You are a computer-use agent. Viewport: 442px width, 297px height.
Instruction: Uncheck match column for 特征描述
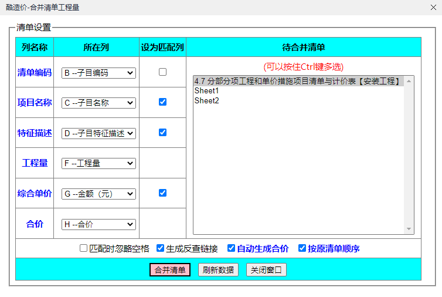pyautogui.click(x=162, y=133)
